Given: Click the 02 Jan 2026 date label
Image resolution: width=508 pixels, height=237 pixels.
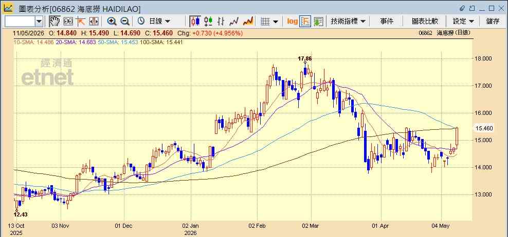Looking at the screenshot, I should (190, 229).
